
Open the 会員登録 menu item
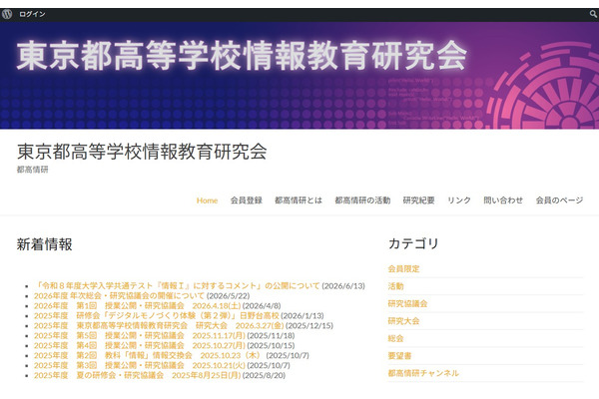pos(247,200)
